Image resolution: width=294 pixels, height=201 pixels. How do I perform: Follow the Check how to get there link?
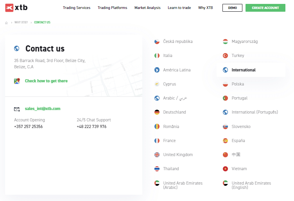[46, 81]
